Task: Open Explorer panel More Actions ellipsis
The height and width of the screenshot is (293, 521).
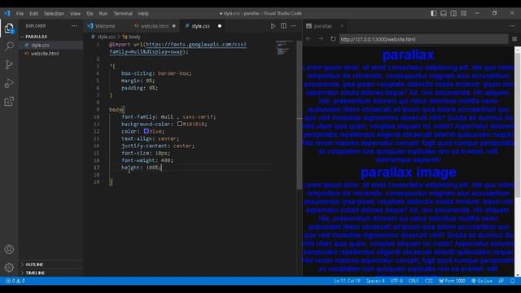Action: point(74,26)
